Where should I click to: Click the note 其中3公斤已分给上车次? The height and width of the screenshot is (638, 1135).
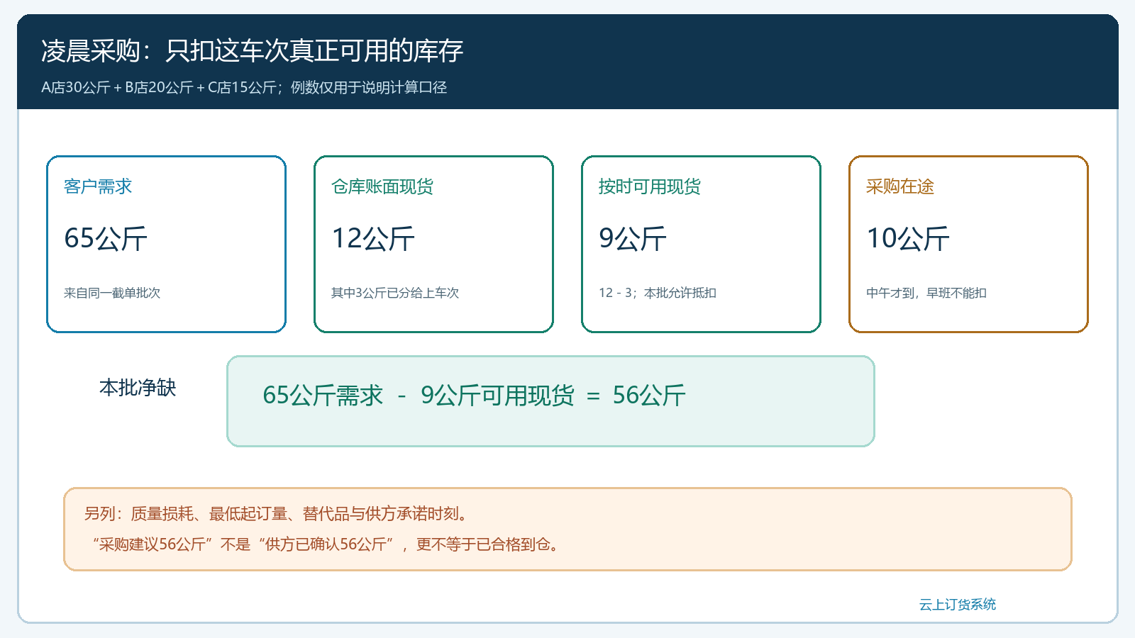(x=395, y=293)
